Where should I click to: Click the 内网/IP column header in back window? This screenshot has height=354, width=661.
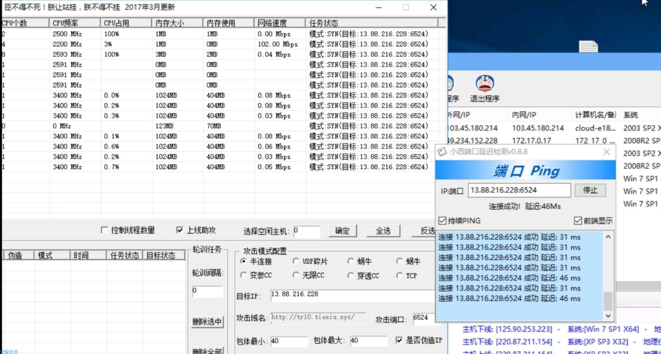539,115
